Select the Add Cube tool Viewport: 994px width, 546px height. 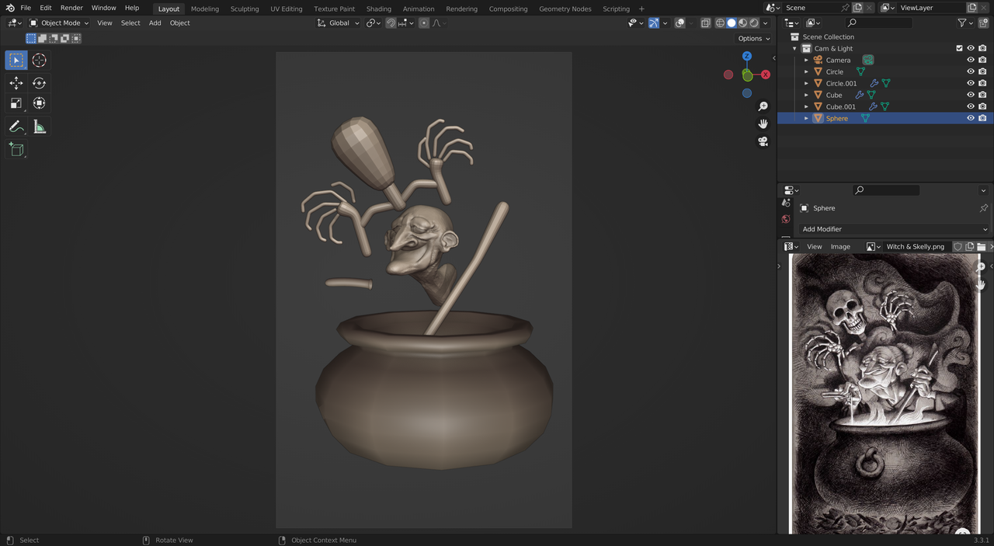click(x=16, y=149)
